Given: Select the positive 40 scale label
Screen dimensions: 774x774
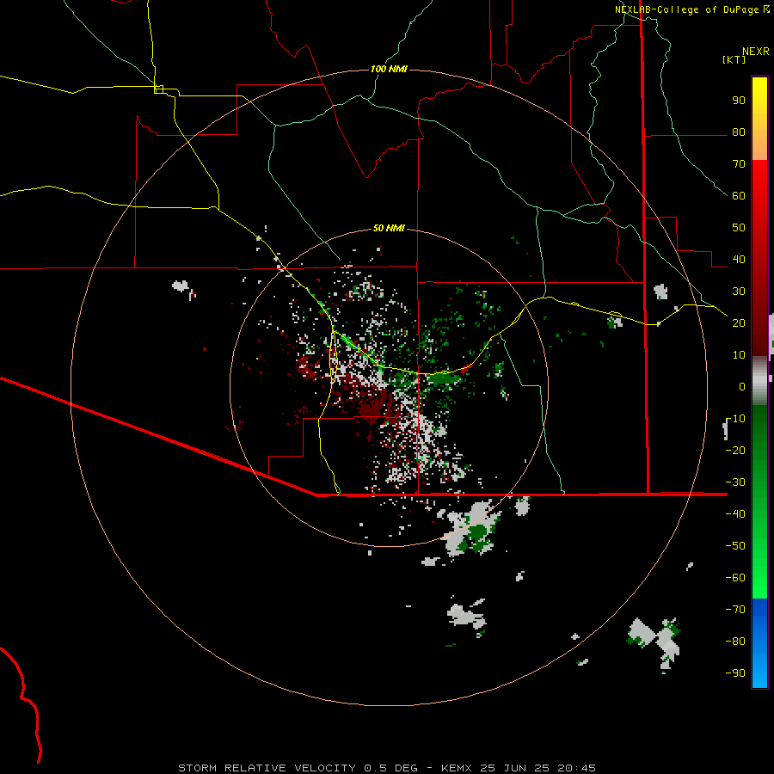Looking at the screenshot, I should pos(739,259).
